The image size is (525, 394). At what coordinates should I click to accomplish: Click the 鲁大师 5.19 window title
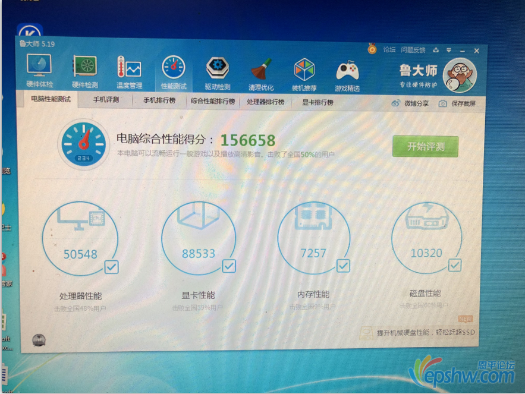tap(37, 44)
